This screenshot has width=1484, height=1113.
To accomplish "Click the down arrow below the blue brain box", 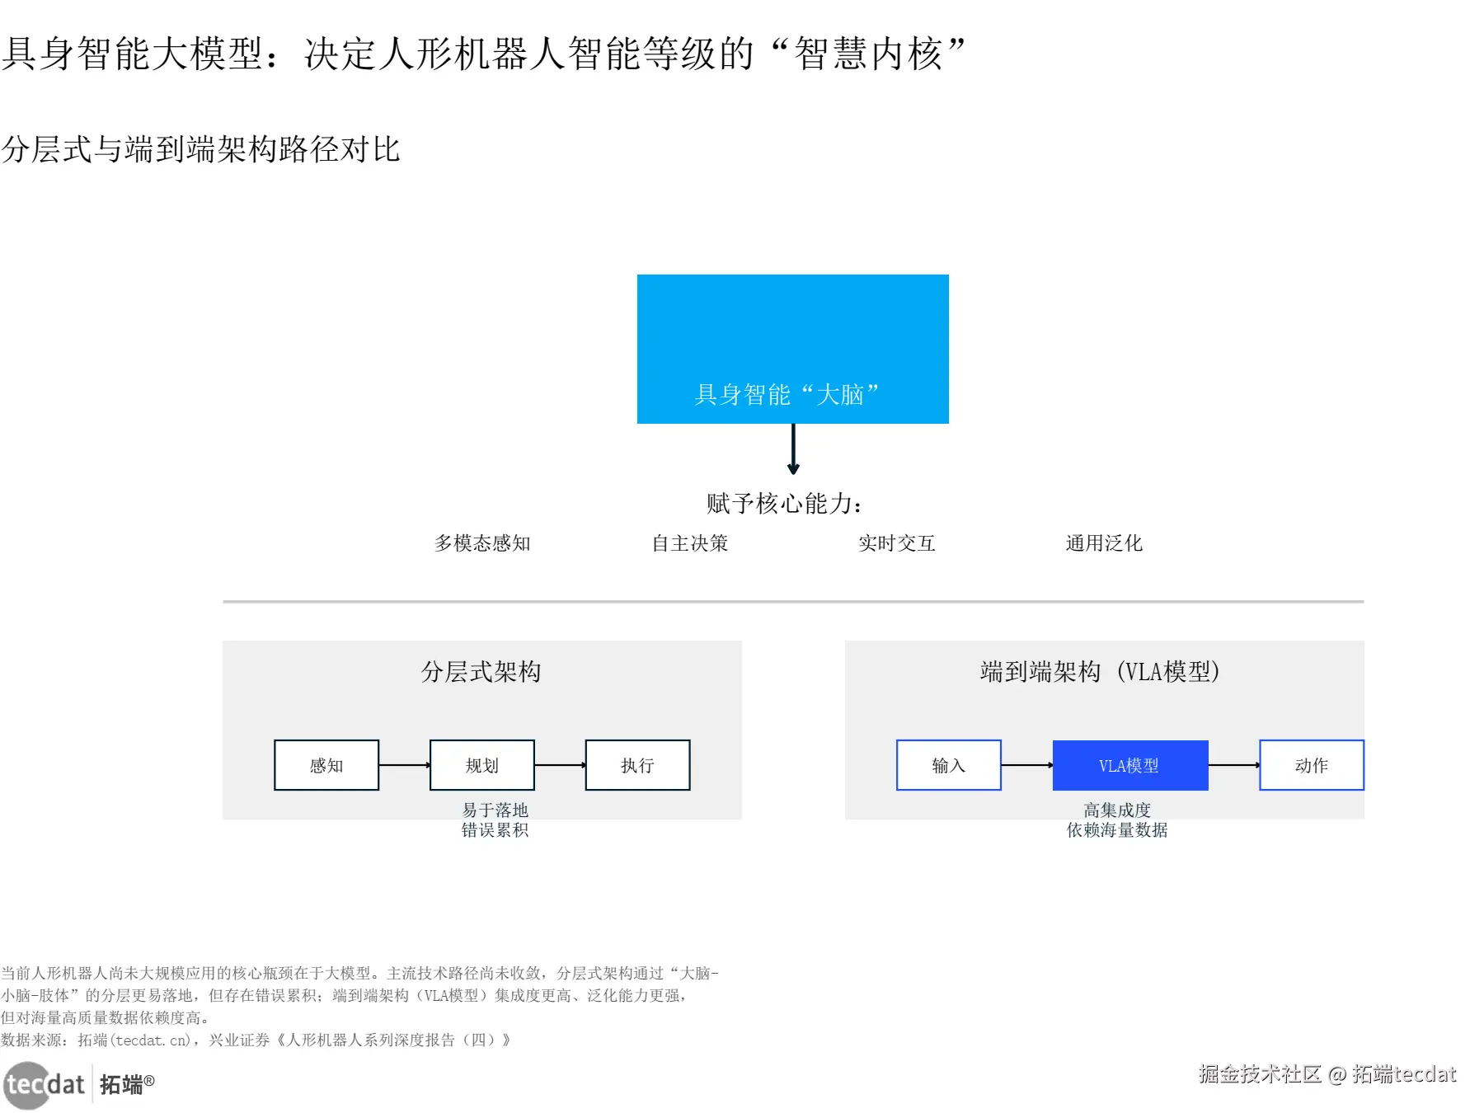I will (793, 449).
